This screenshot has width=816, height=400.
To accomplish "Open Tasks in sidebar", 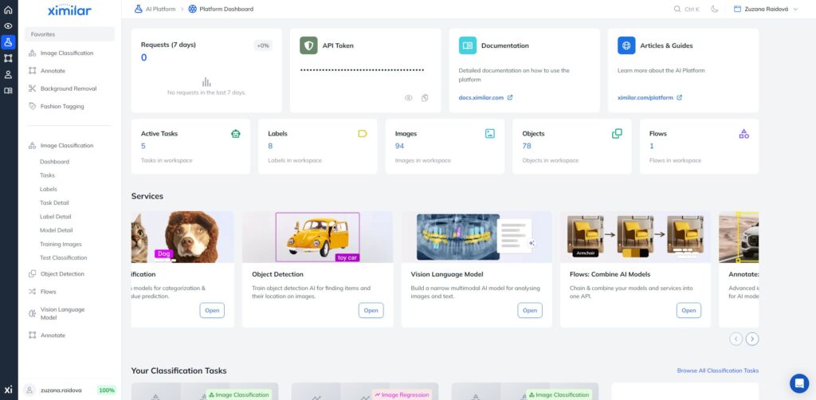I will pyautogui.click(x=47, y=175).
